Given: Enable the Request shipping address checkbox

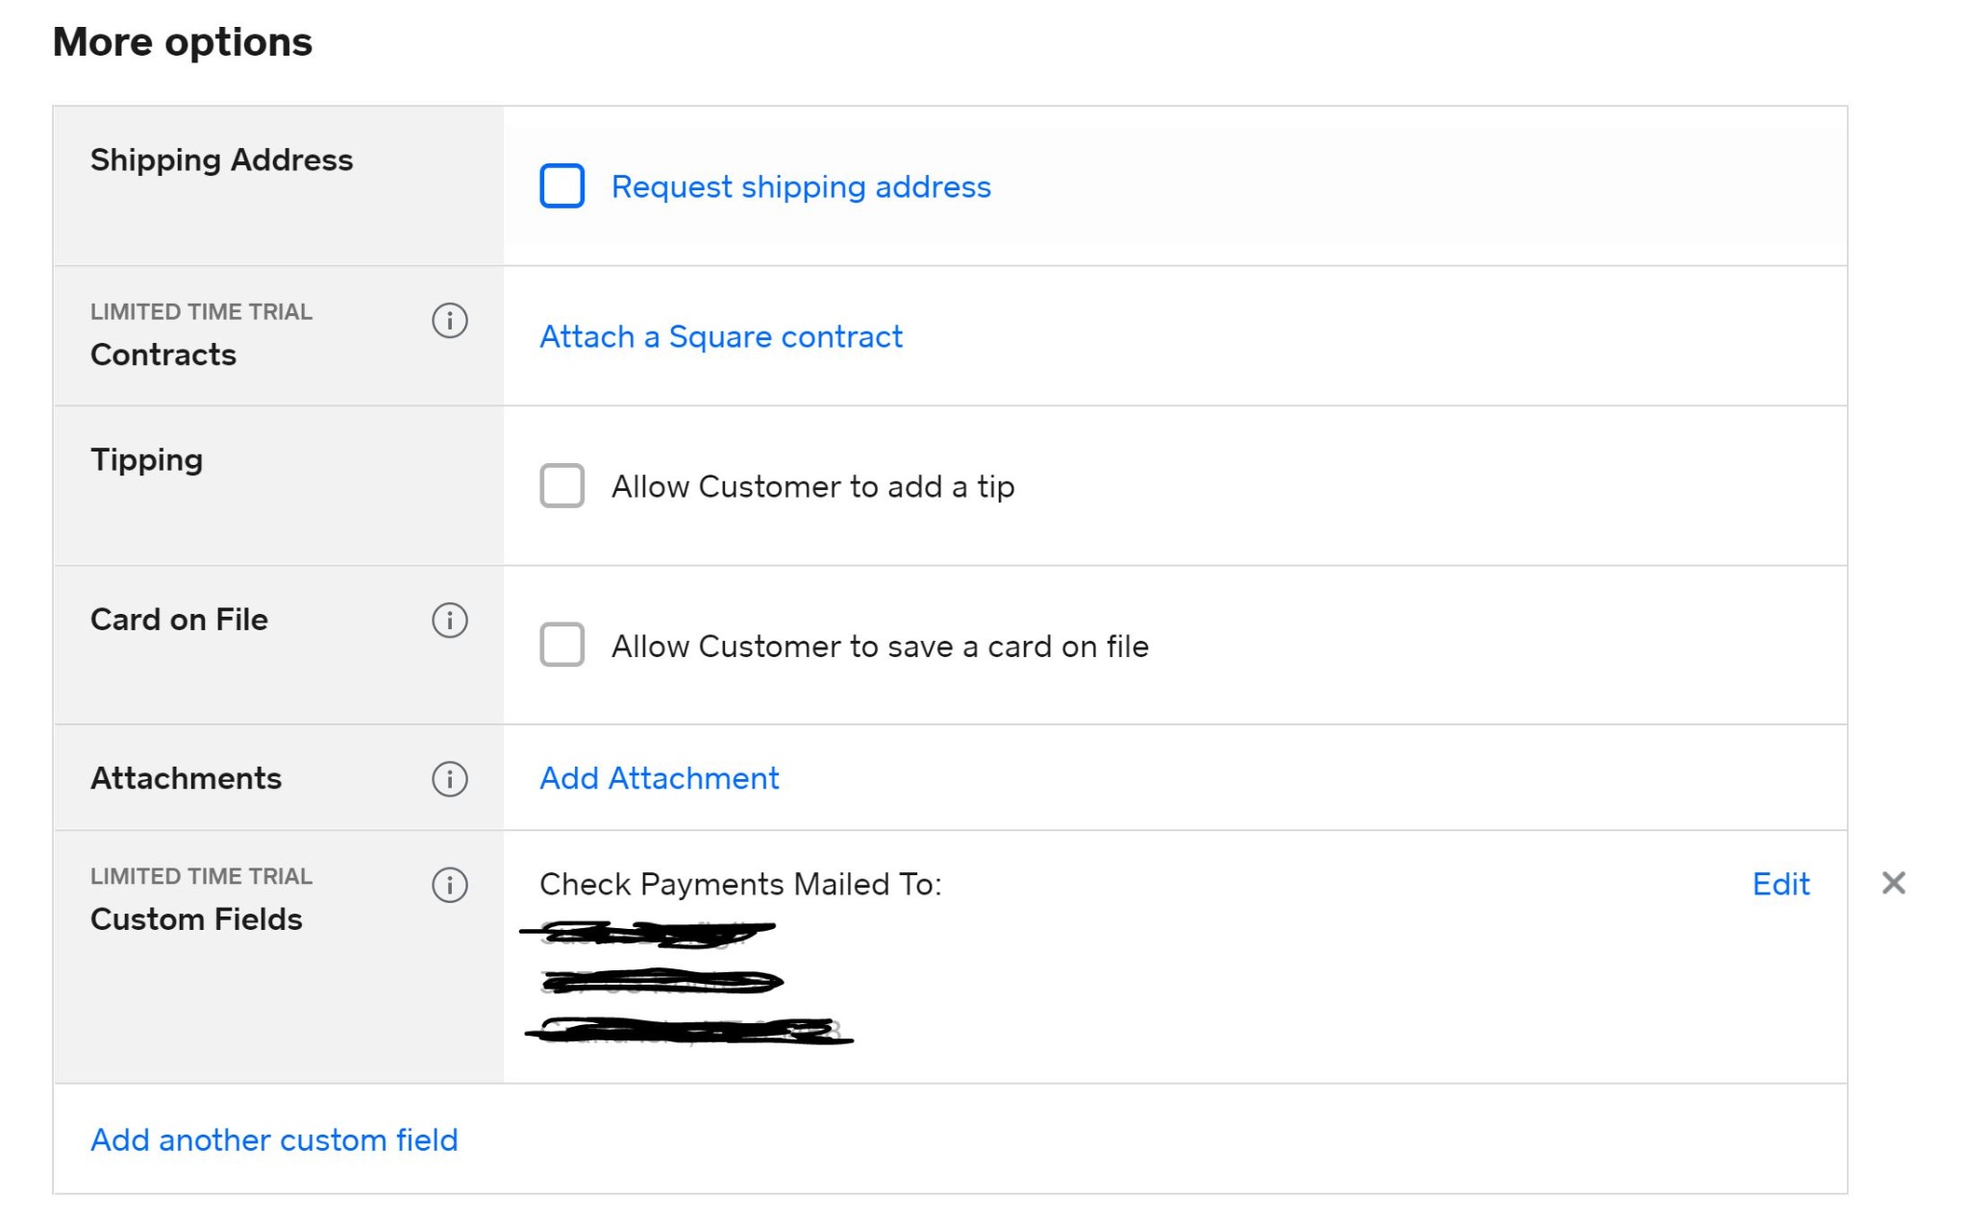Looking at the screenshot, I should pos(562,186).
